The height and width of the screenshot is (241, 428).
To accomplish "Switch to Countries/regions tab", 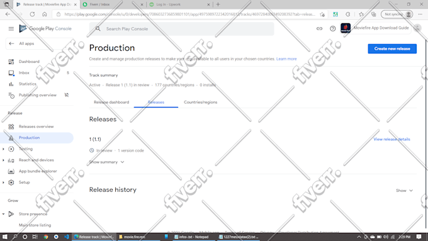I will tap(200, 102).
